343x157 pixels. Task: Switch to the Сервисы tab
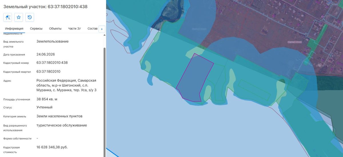pos(36,29)
